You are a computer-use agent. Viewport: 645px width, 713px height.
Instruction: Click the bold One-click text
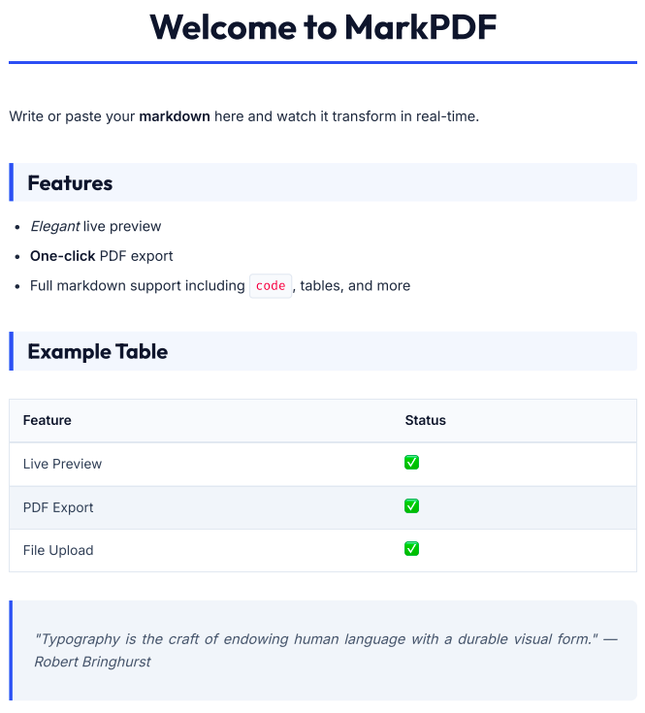62,256
